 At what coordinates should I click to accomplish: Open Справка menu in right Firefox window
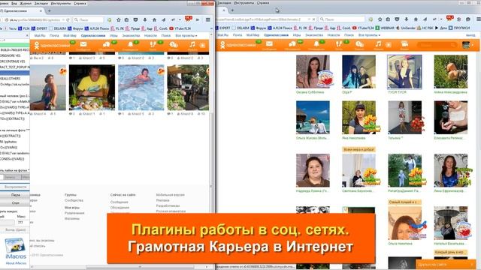coord(263,3)
